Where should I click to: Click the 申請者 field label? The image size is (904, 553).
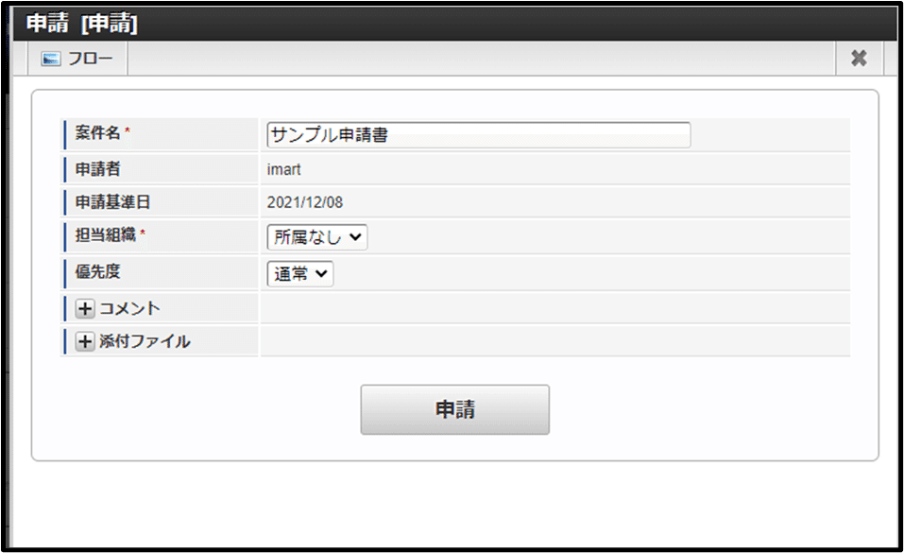[x=98, y=168]
